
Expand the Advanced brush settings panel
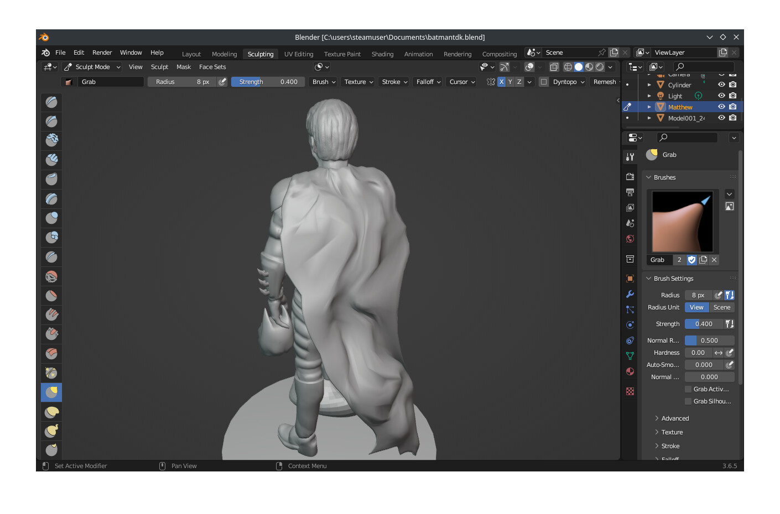pyautogui.click(x=675, y=418)
